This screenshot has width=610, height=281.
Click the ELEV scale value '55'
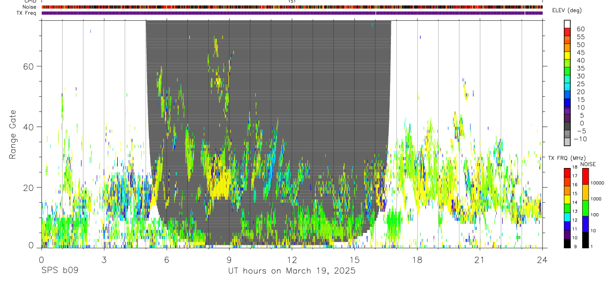pos(580,37)
